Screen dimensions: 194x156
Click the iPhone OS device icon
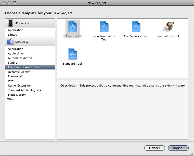[x=10, y=23]
